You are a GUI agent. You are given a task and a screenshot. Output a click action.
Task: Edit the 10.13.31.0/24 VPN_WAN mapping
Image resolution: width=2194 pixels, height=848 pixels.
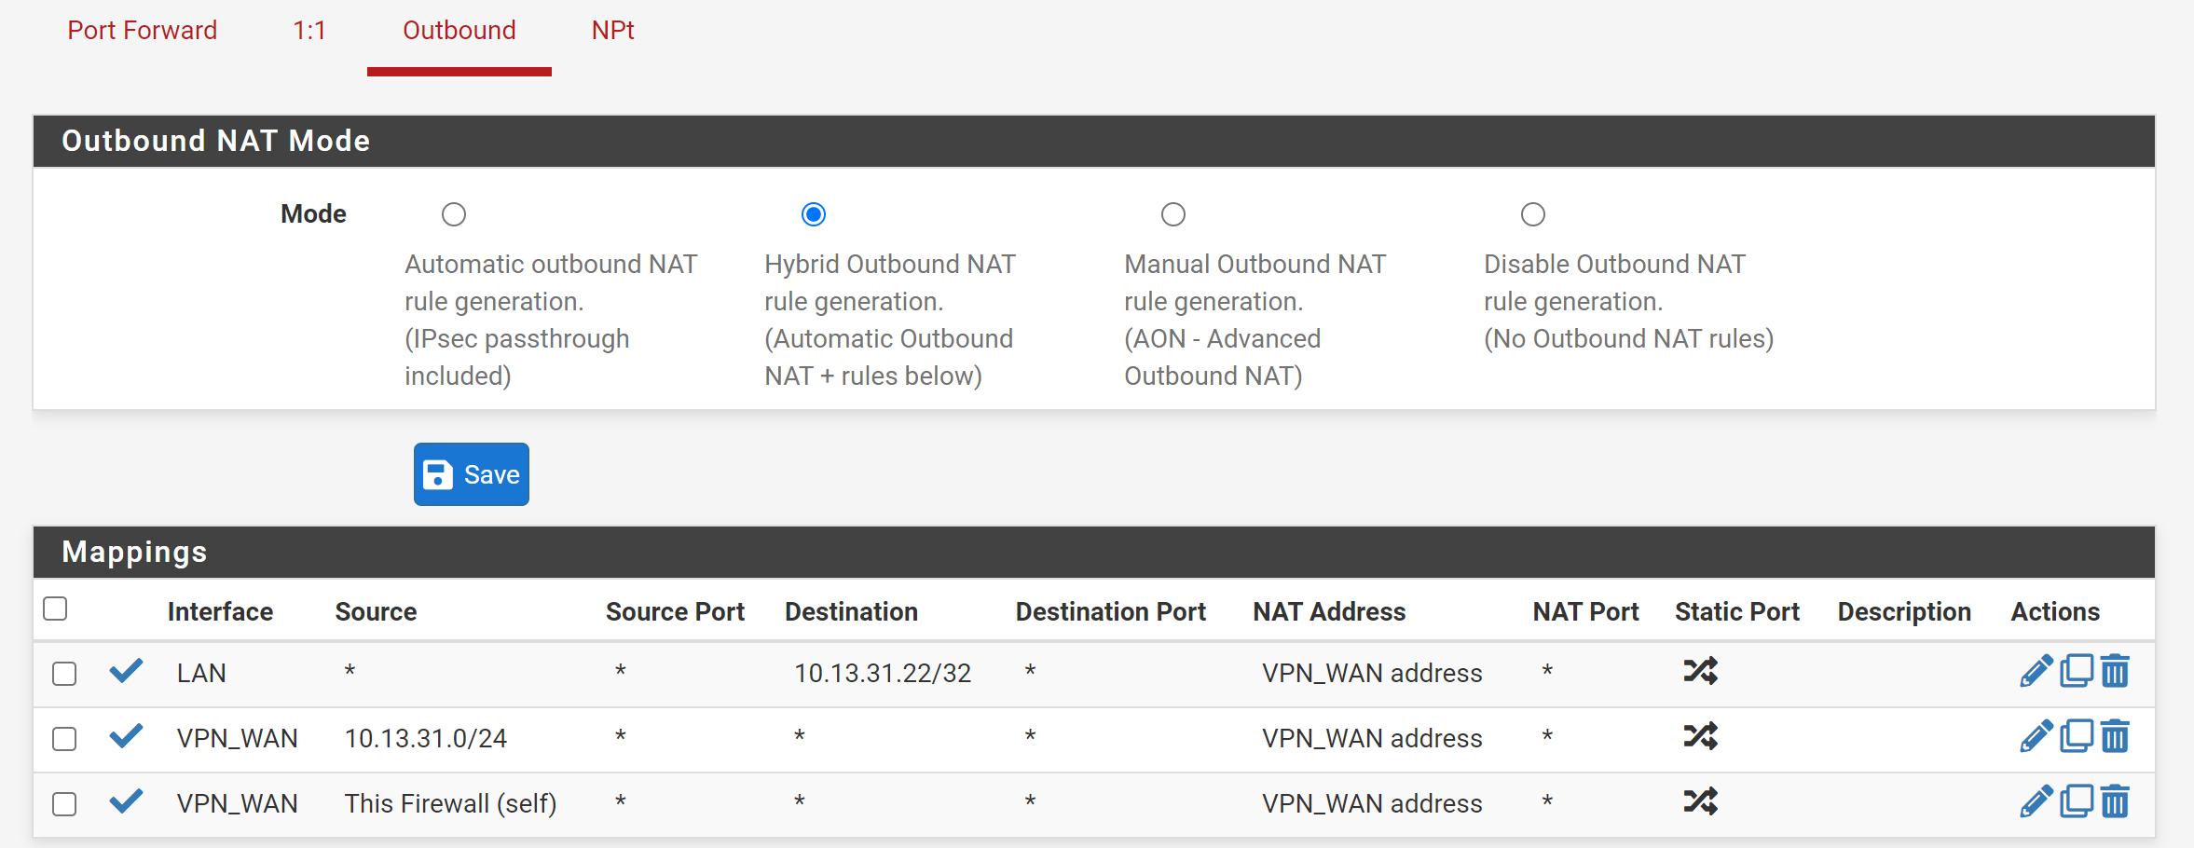(2036, 736)
